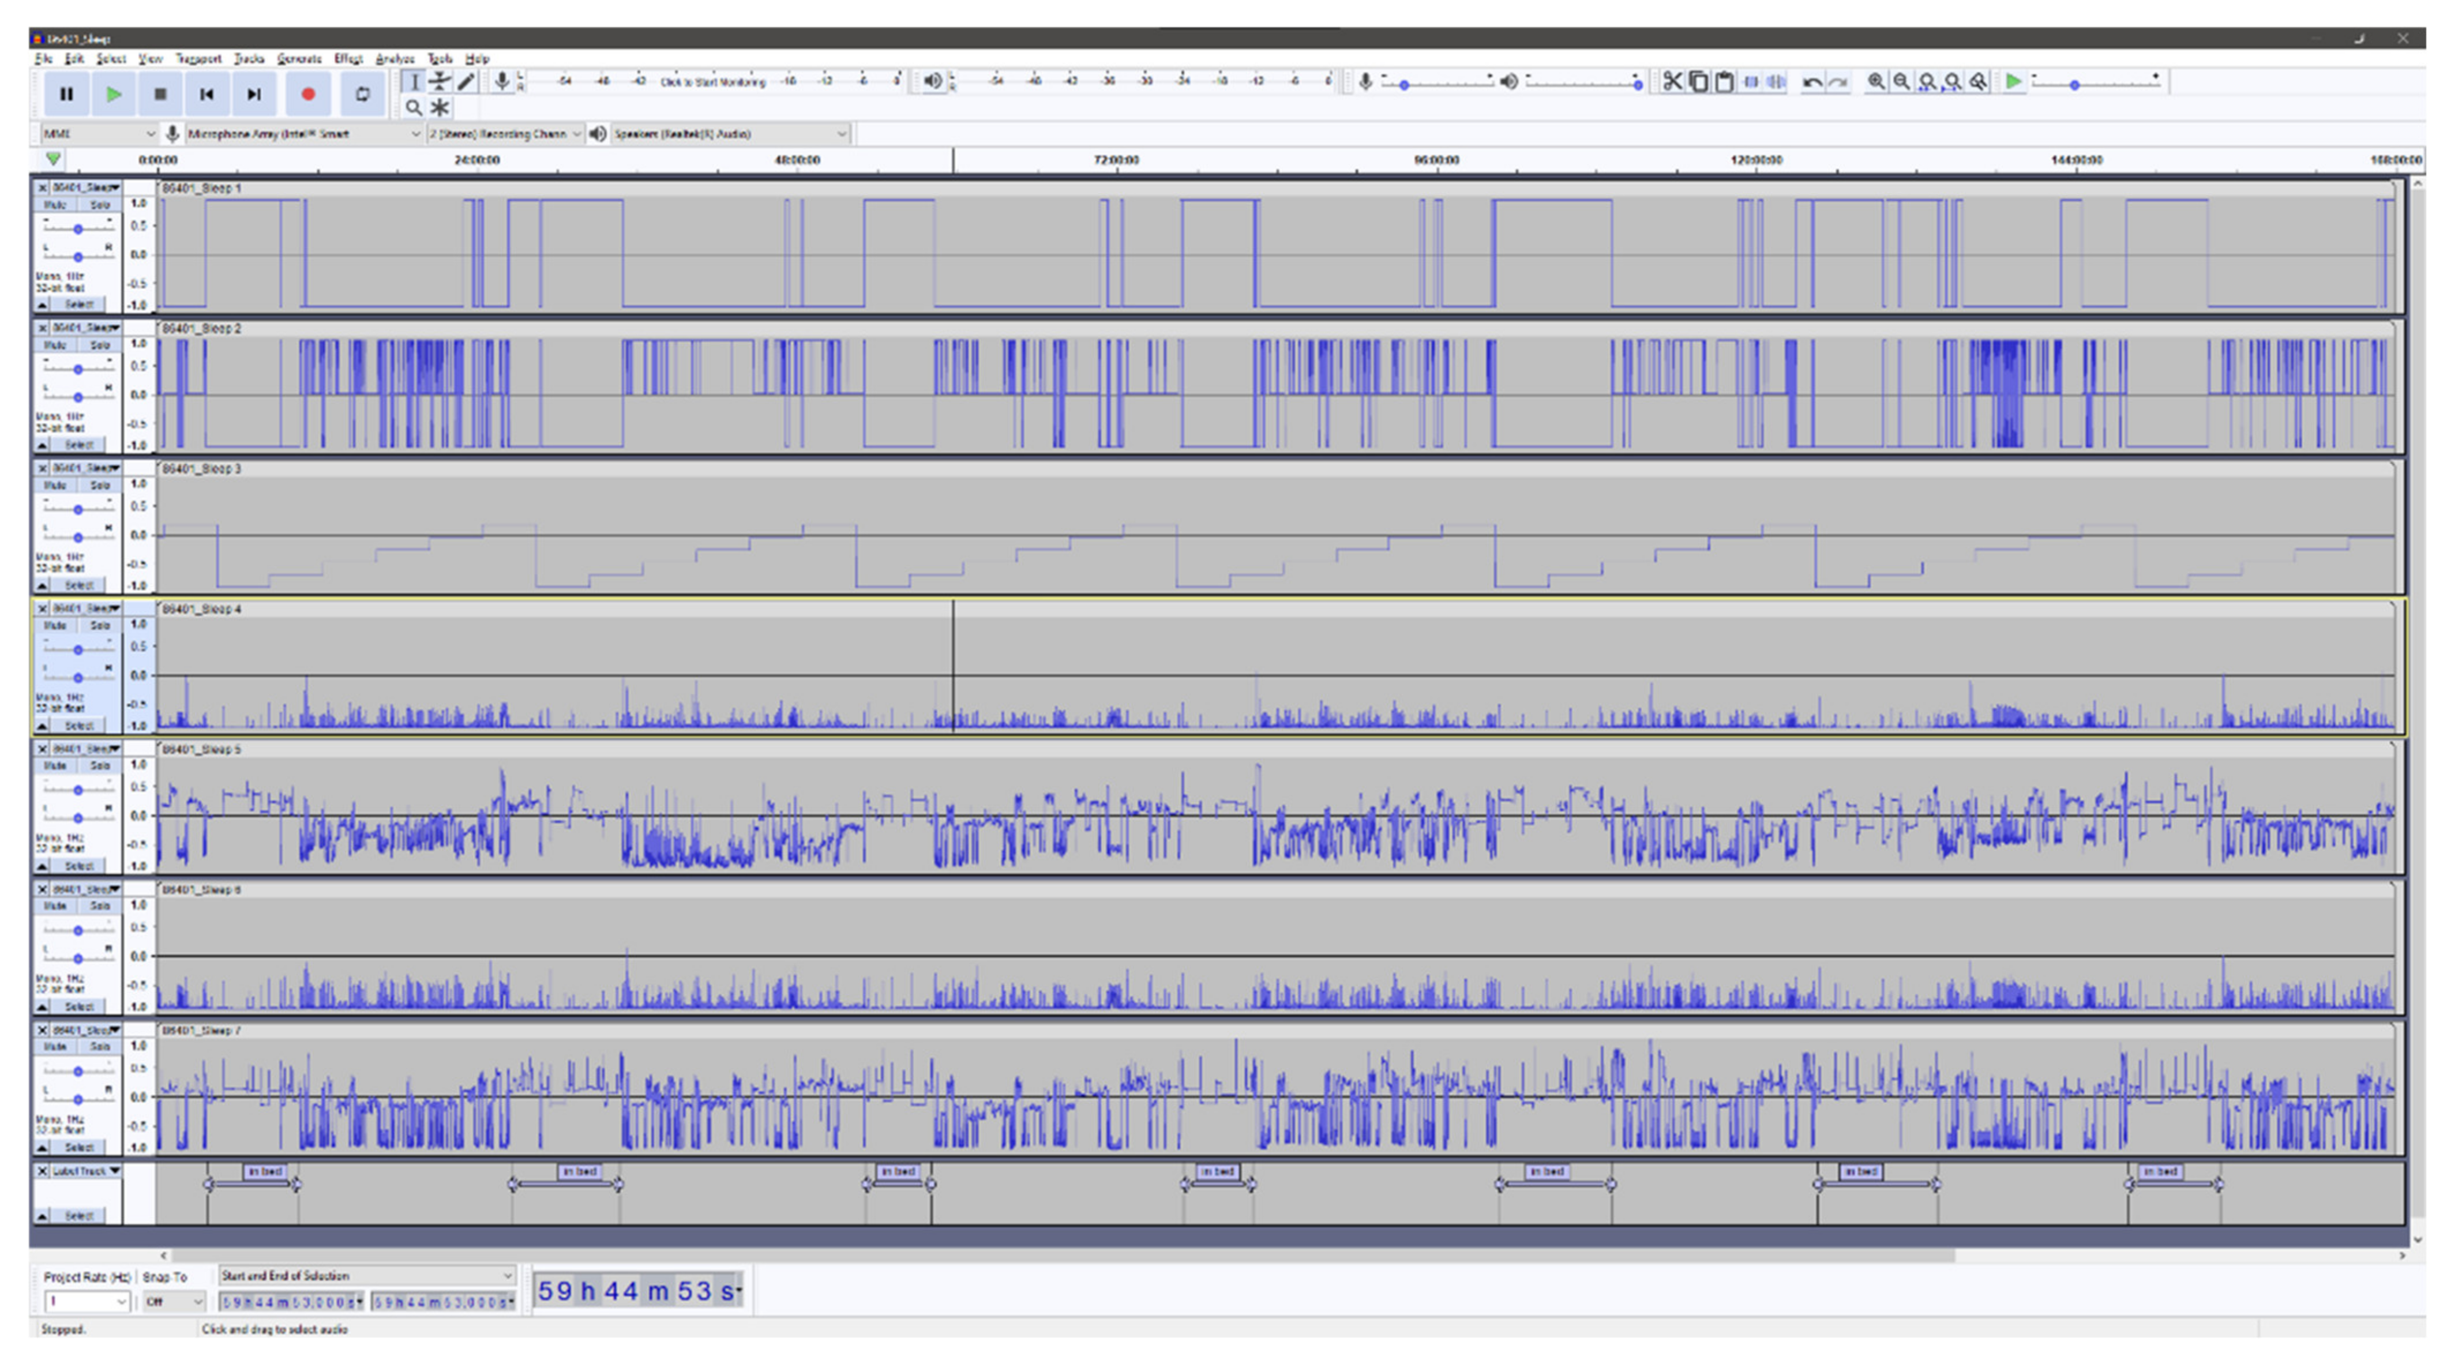Click the Cut scissors icon
Image resolution: width=2462 pixels, height=1364 pixels.
click(1672, 82)
